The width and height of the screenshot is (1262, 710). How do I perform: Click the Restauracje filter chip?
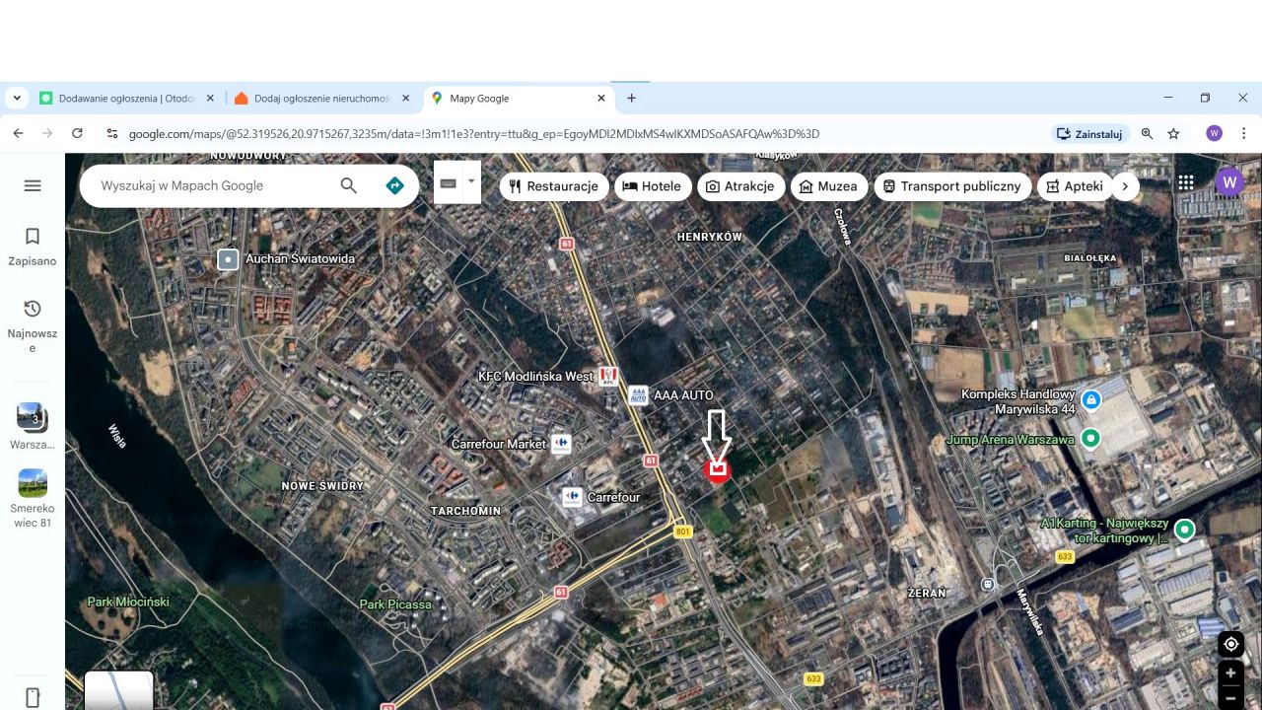(553, 185)
